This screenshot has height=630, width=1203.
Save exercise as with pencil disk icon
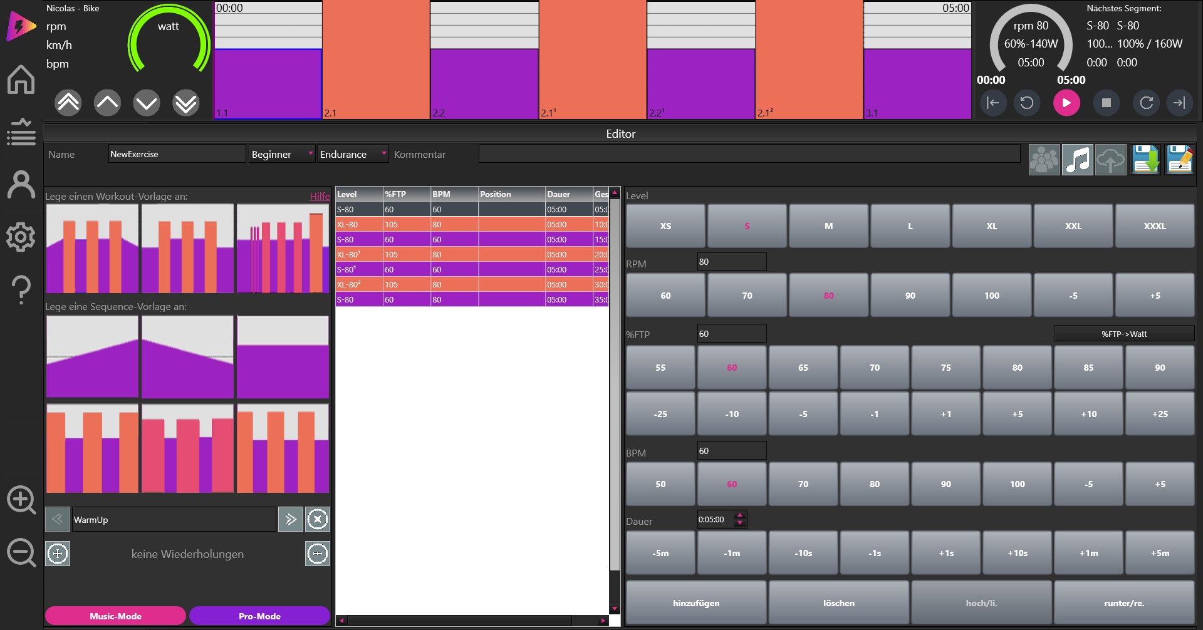coord(1180,159)
